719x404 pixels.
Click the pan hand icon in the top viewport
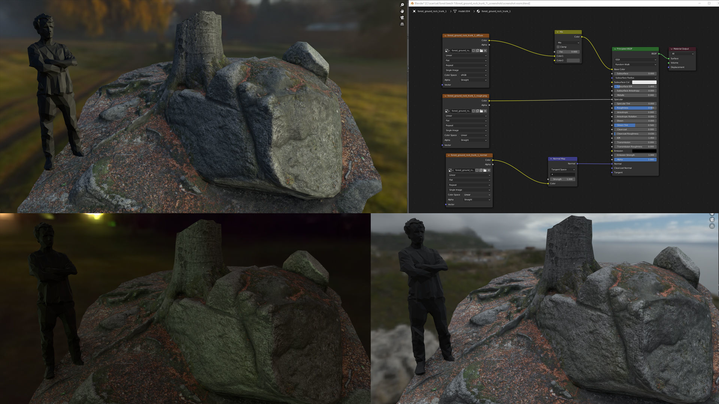(402, 11)
